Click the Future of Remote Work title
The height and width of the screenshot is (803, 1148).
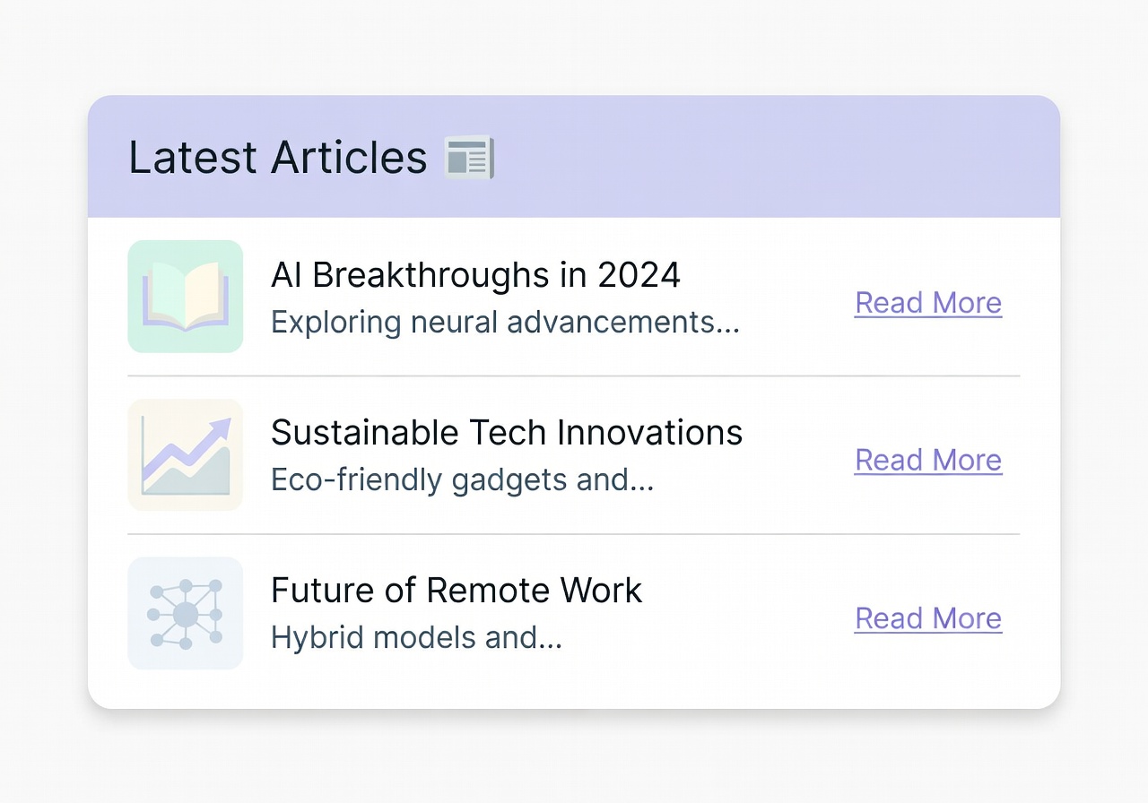tap(457, 590)
